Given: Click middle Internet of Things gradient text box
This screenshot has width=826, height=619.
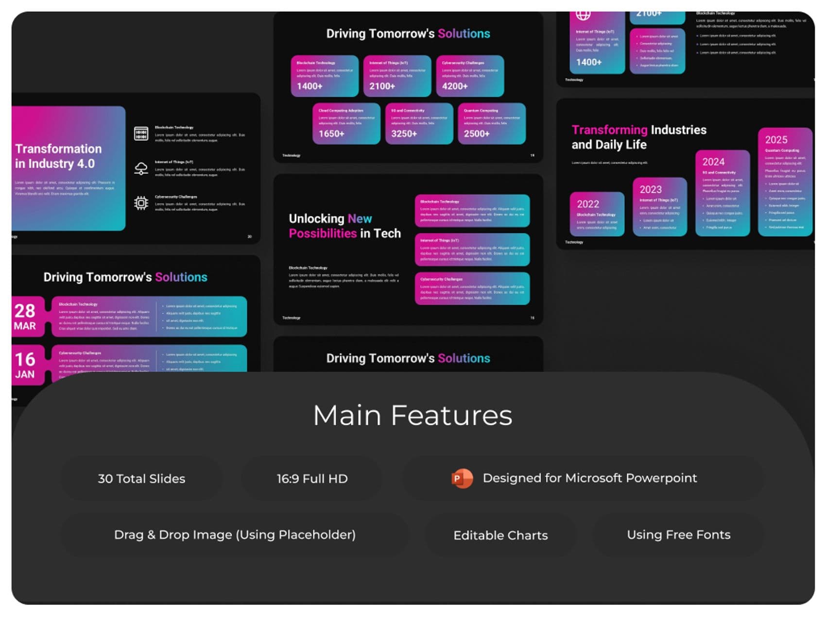Looking at the screenshot, I should click(472, 250).
